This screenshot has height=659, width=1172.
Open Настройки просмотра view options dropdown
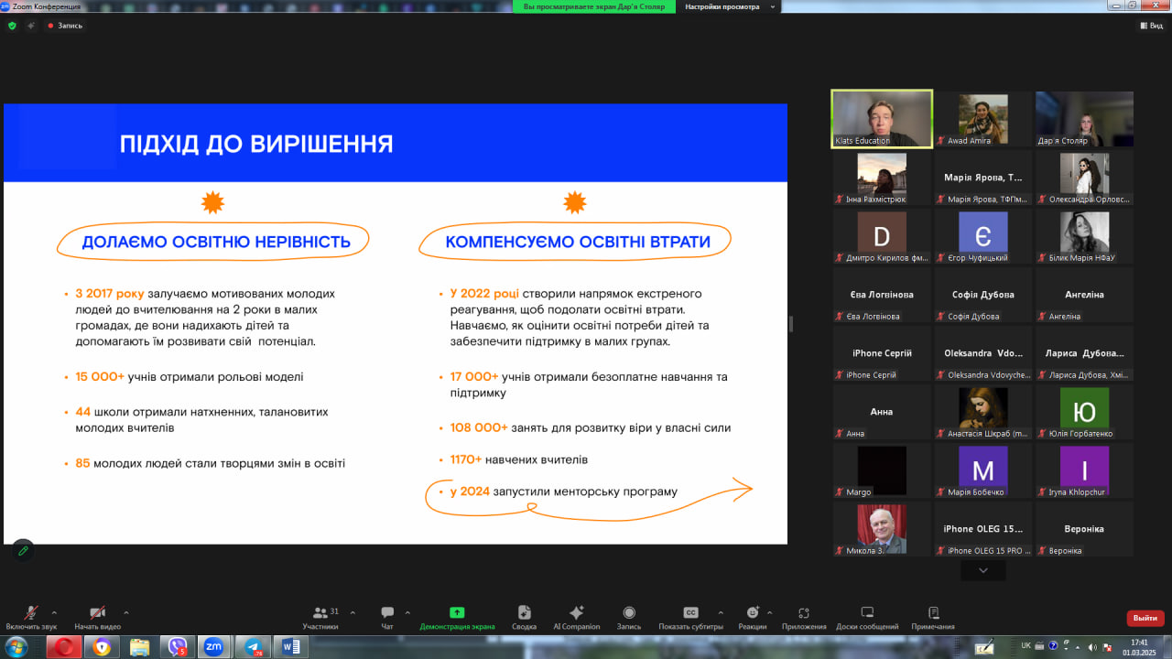[x=729, y=6]
